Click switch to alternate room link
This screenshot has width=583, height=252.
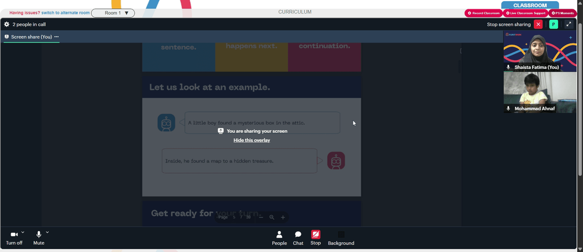65,13
